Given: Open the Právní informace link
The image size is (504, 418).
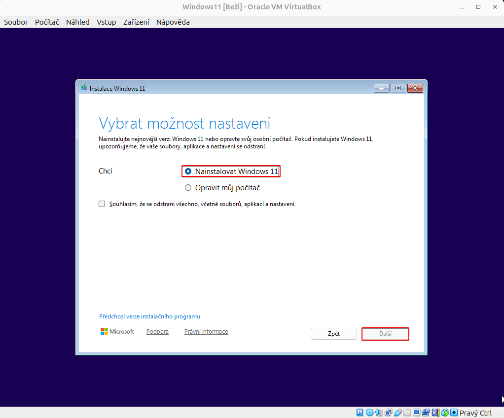Looking at the screenshot, I should [x=206, y=331].
